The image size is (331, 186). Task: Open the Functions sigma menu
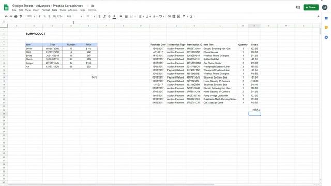[191, 16]
